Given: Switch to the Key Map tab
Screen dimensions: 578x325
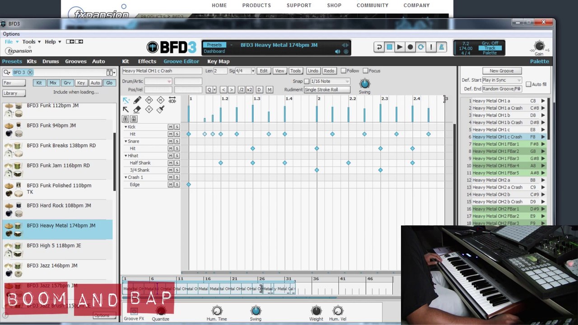Looking at the screenshot, I should point(218,61).
